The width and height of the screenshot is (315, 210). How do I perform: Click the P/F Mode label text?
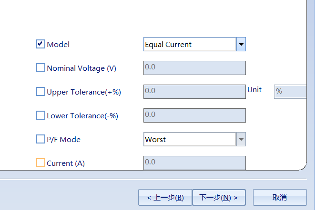click(x=63, y=140)
